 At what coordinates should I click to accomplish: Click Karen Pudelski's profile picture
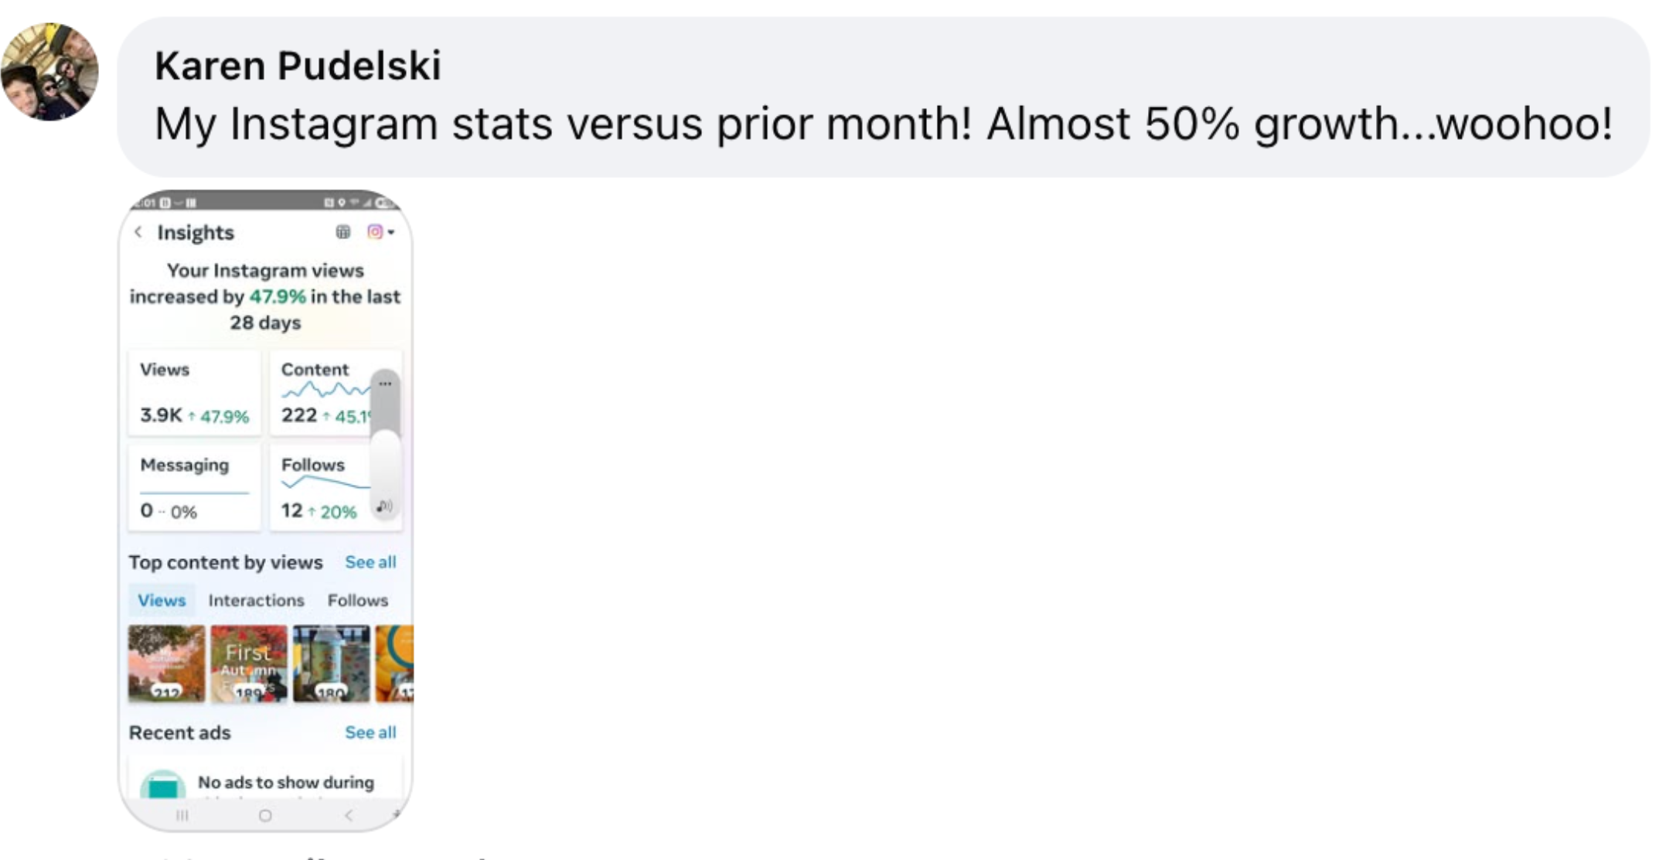pyautogui.click(x=50, y=72)
